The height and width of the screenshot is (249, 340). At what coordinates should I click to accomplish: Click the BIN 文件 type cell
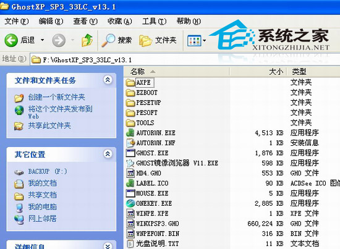304,234
